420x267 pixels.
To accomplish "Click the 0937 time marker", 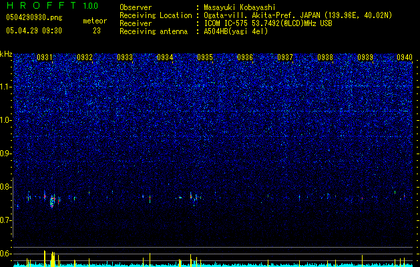I will coord(285,57).
